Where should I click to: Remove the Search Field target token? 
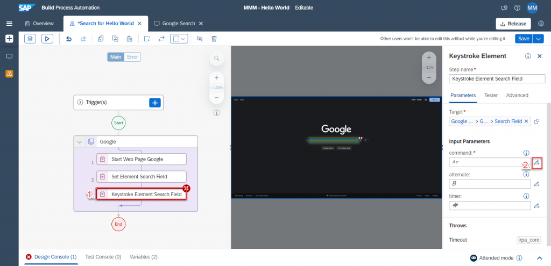[x=526, y=121]
